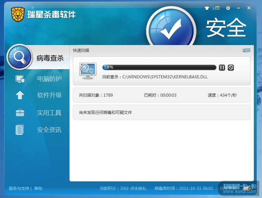This screenshot has width=262, height=198.
Task: Click 返回 to go back
Action: [x=246, y=50]
